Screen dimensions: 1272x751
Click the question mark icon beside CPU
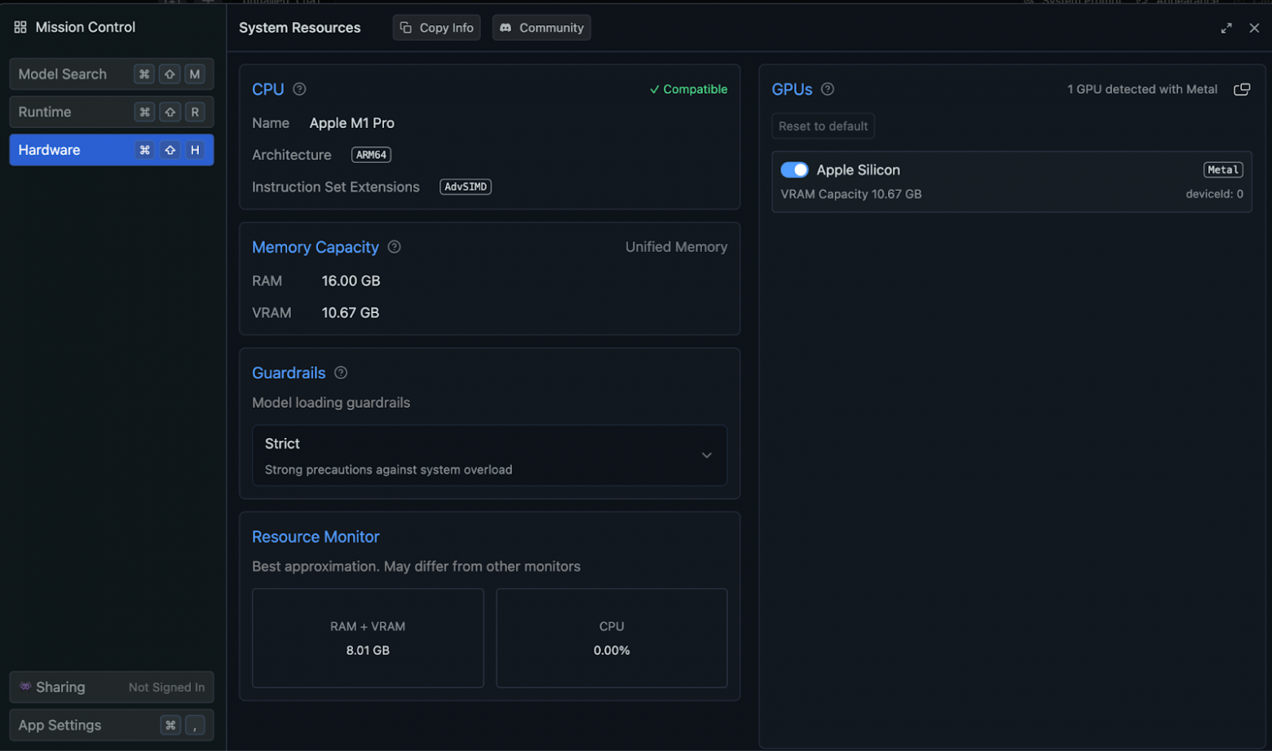pyautogui.click(x=298, y=89)
